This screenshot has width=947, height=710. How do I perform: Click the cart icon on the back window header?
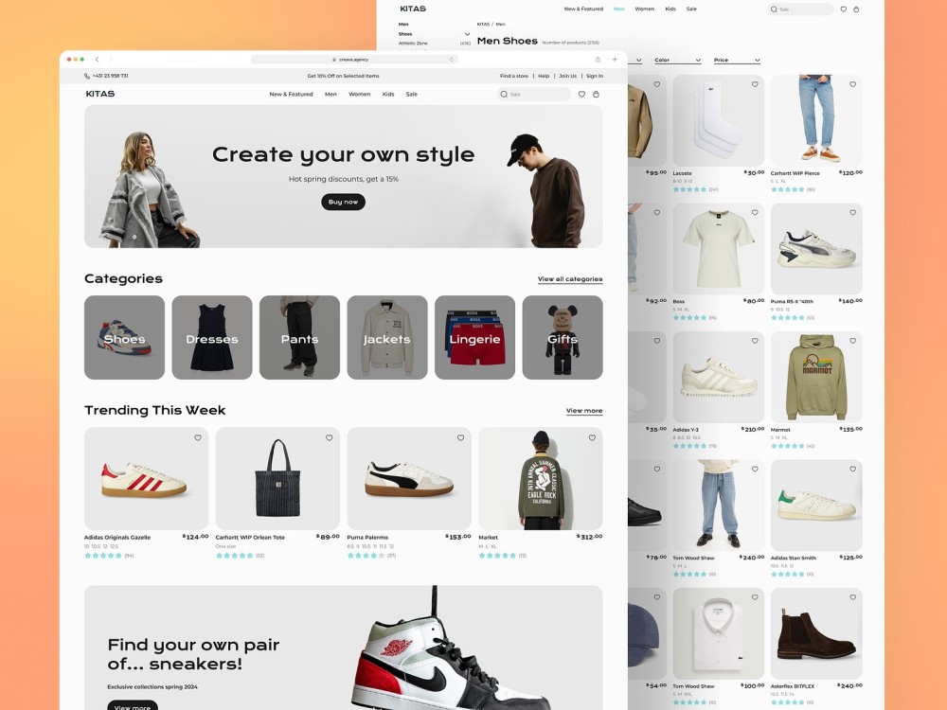pyautogui.click(x=855, y=9)
